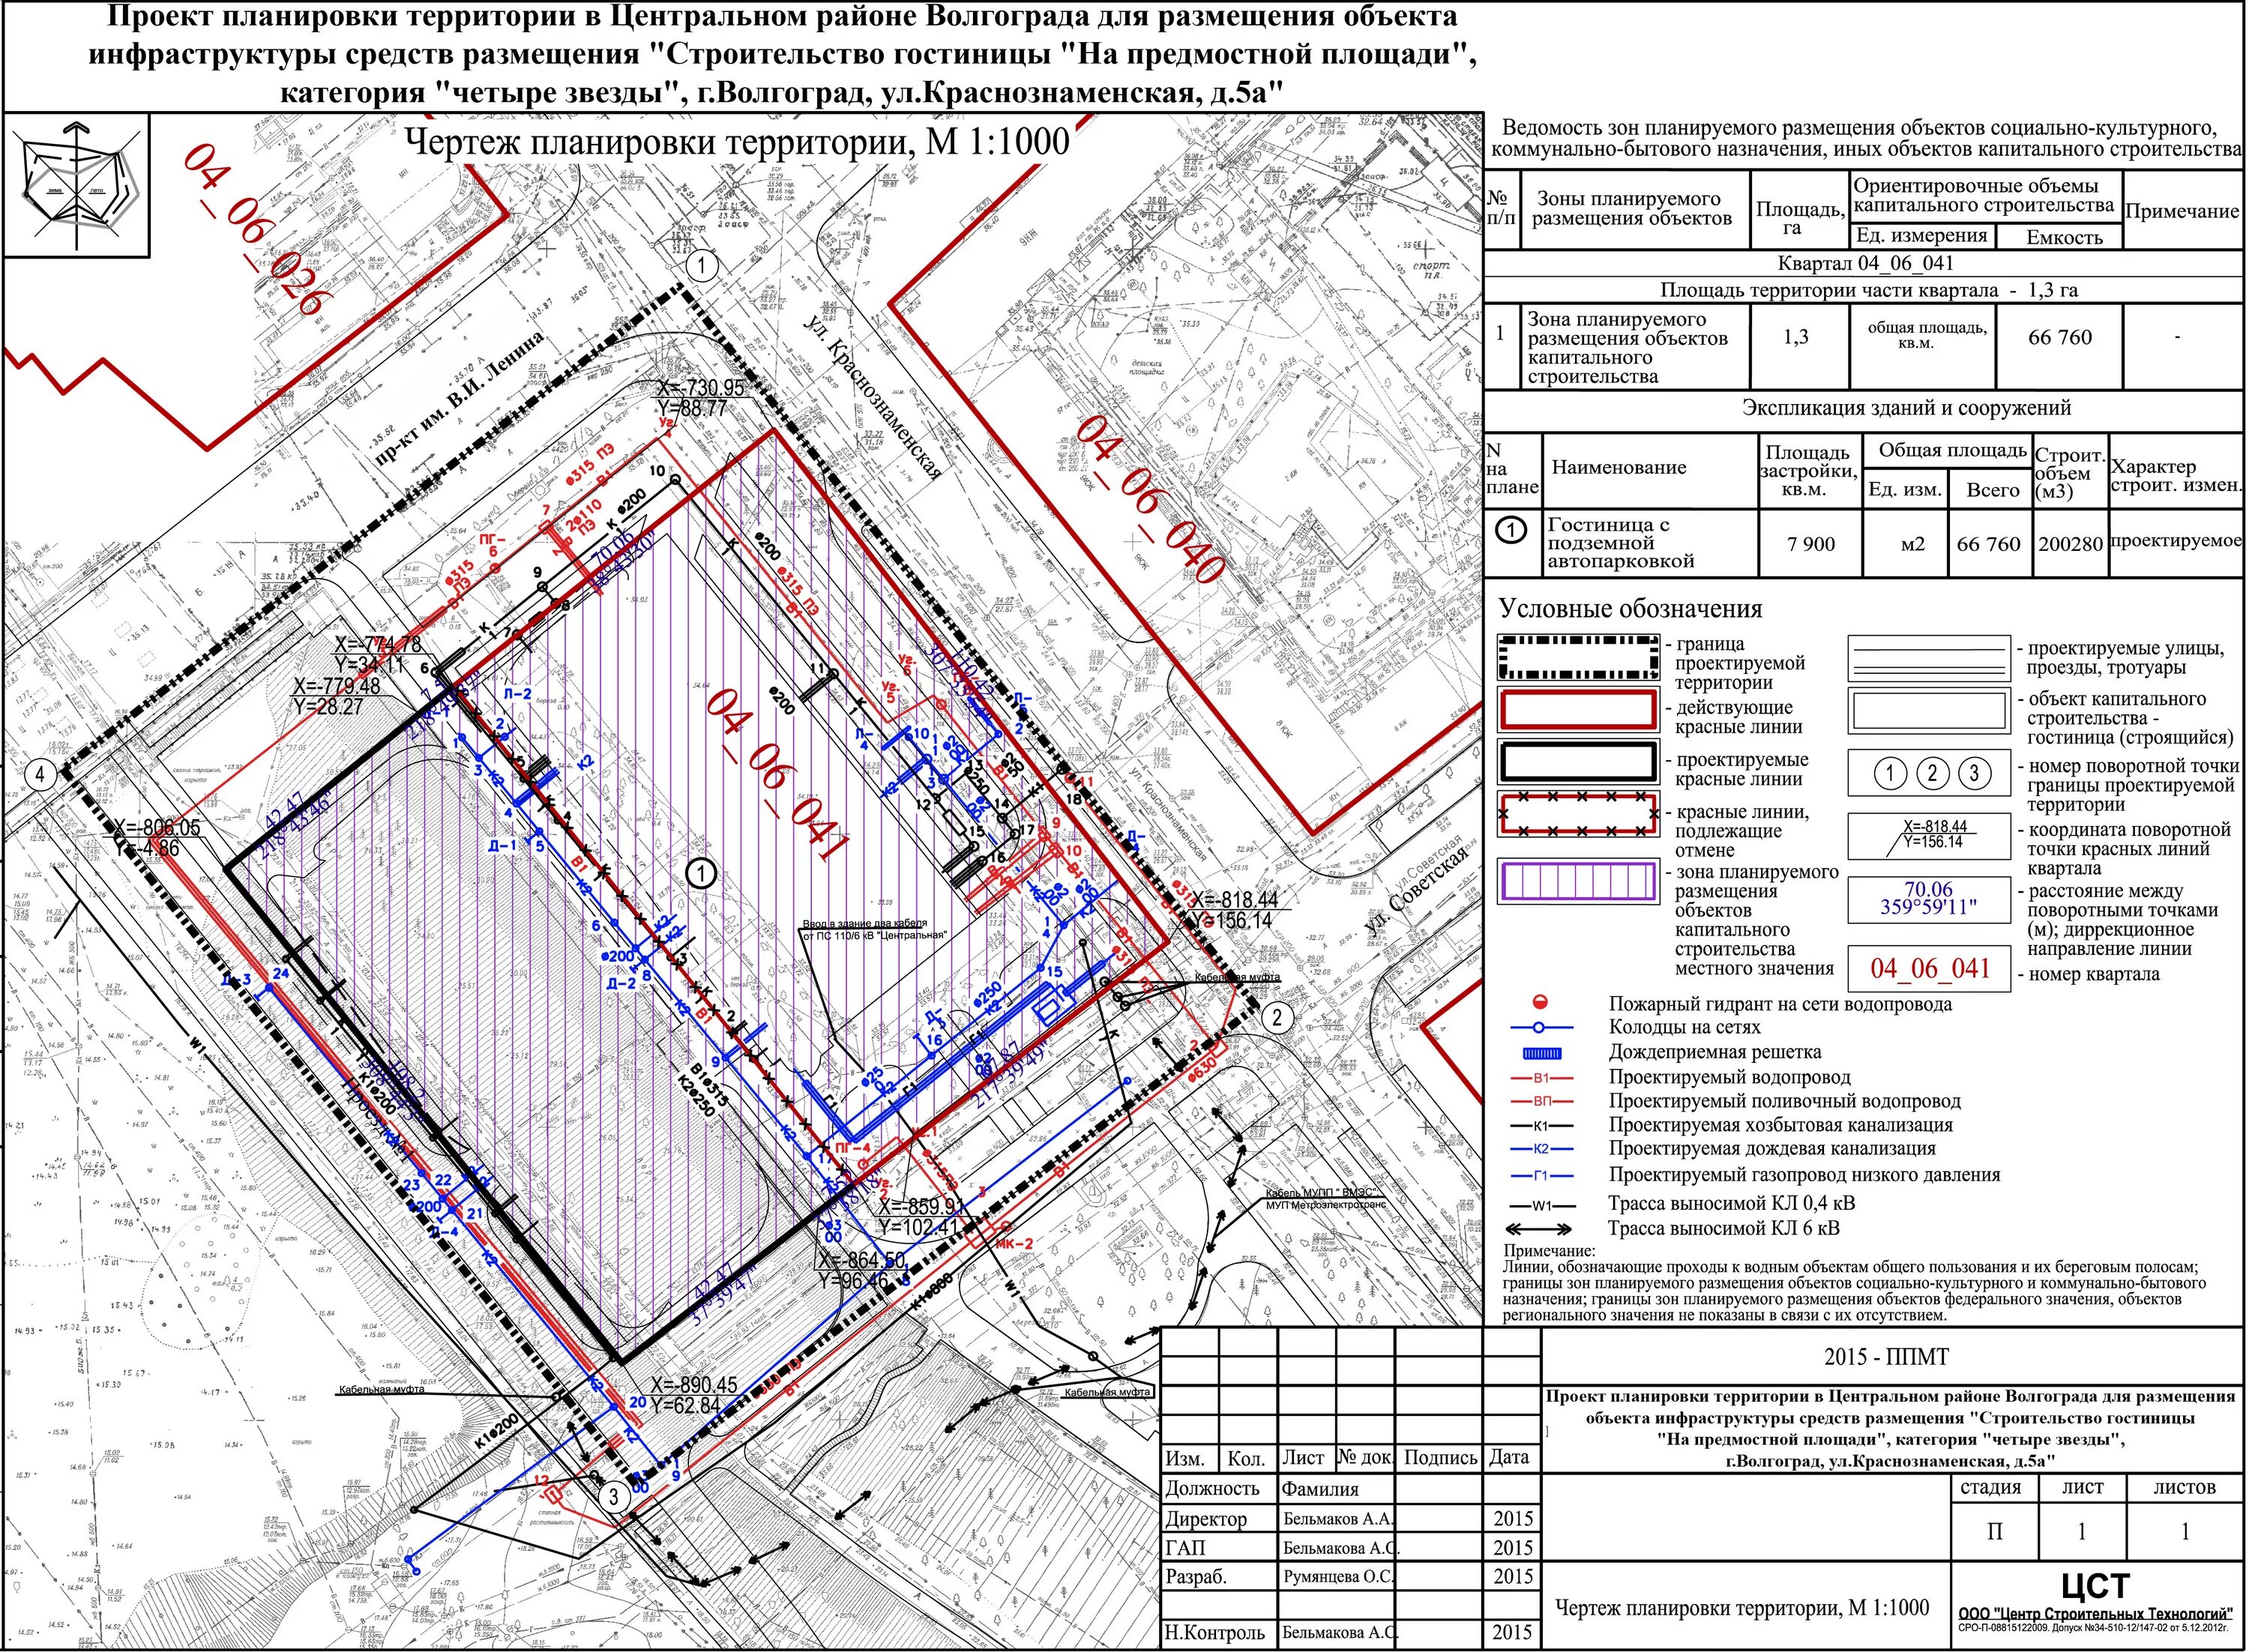Screen dimensions: 2249x1652
Task: Click coordinate label X=-730.95 Y=88.77
Action: [700, 398]
